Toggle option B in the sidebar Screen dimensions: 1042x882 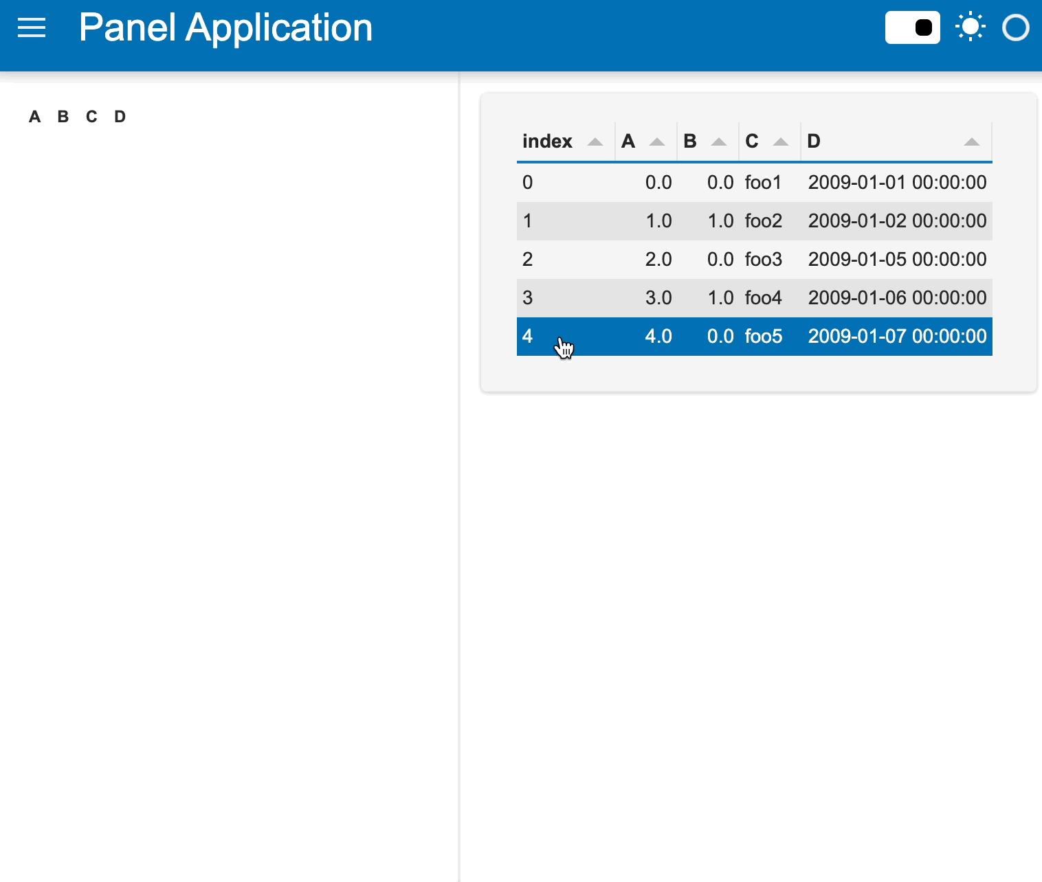63,116
